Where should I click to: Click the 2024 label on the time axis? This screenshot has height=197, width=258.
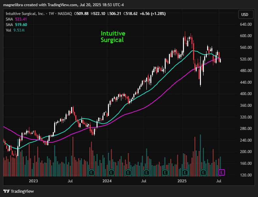click(107, 181)
